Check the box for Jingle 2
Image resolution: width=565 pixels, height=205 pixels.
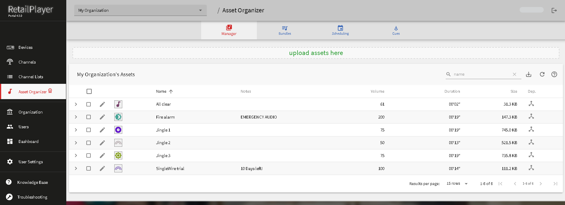click(x=88, y=143)
